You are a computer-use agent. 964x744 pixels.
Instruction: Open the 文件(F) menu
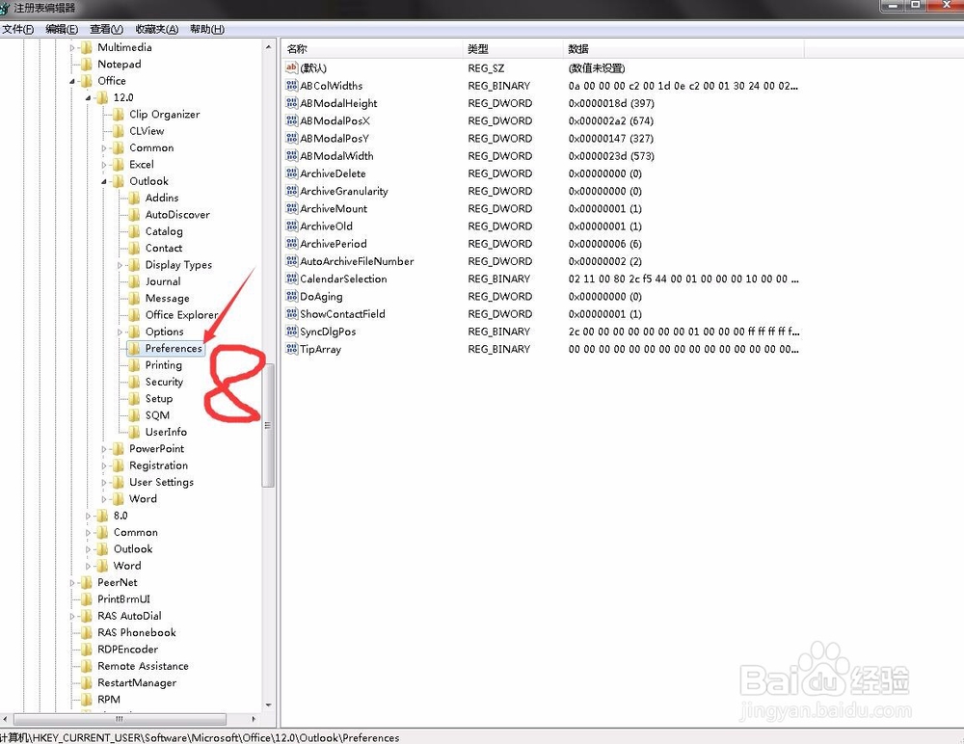coord(18,30)
